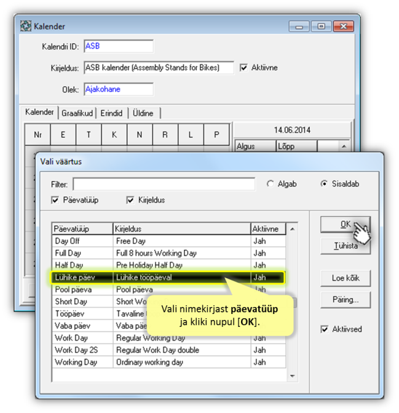Viewport: 399px width, 413px height.
Task: Click the Kalendri ID field
Action: (x=119, y=46)
